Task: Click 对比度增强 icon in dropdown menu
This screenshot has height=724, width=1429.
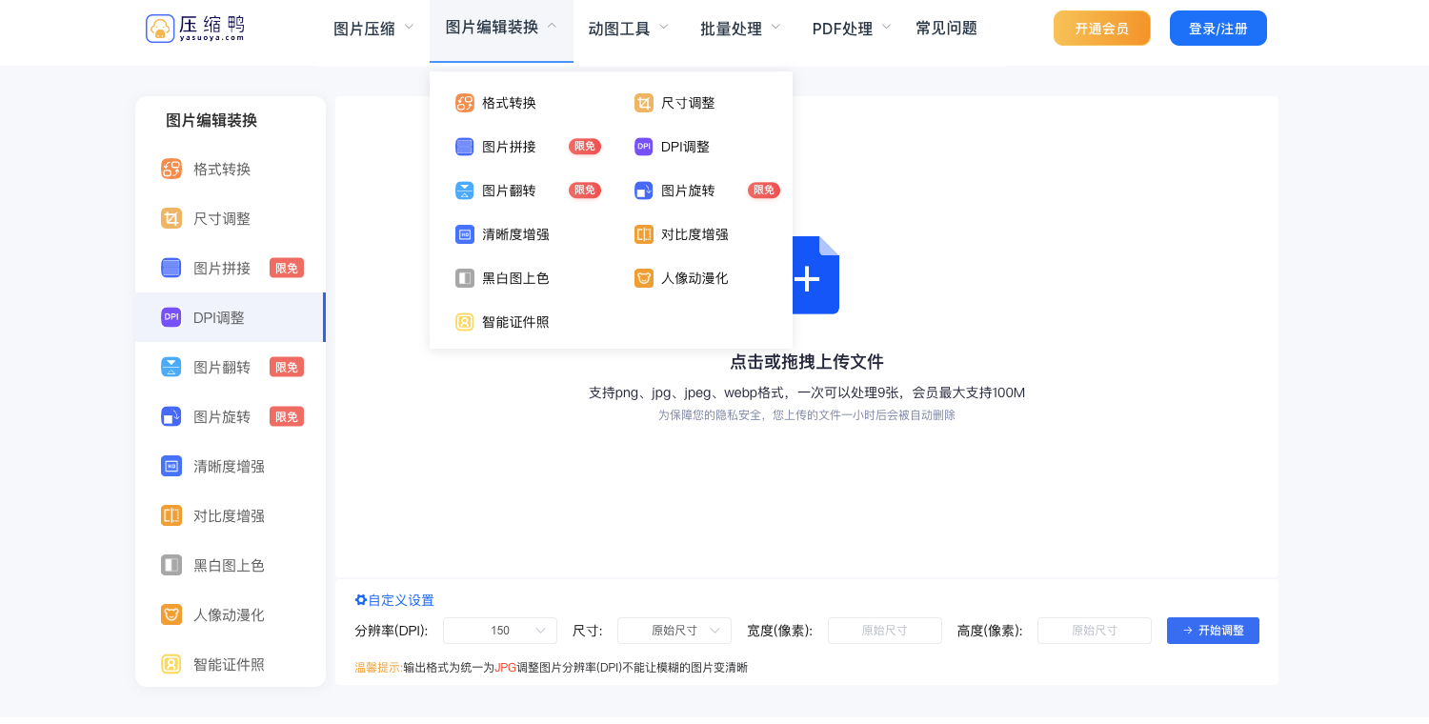Action: coord(644,234)
